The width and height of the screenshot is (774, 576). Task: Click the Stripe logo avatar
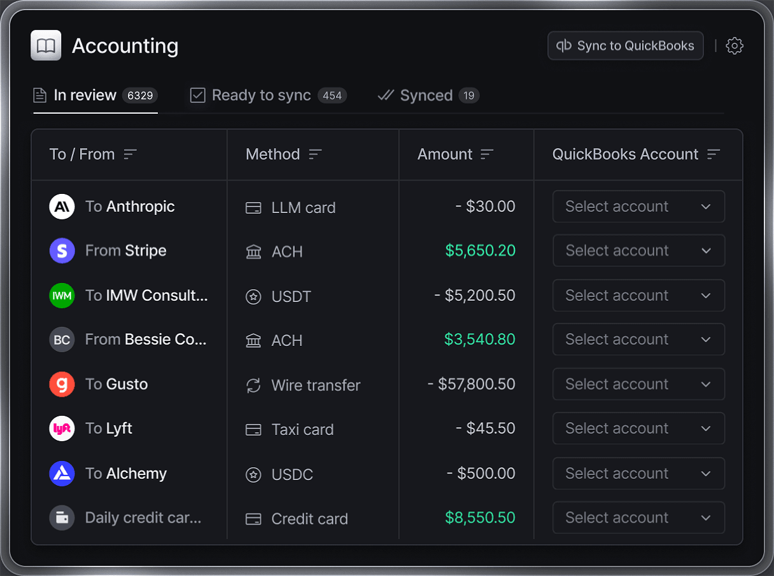coord(62,251)
